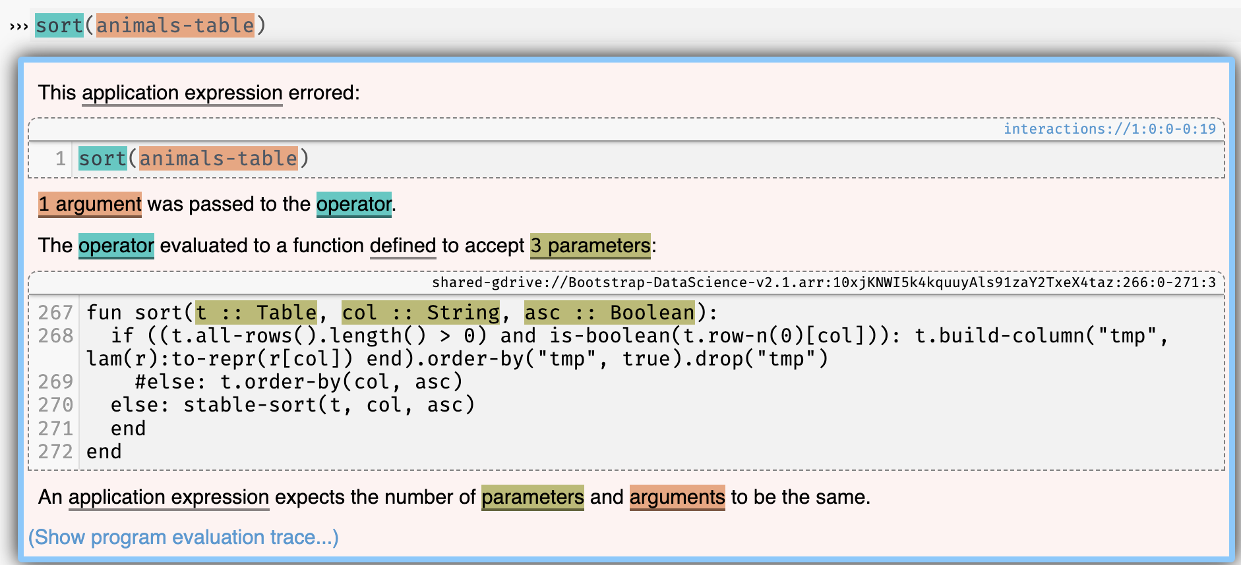Click line number 268 in the gutter
1241x565 pixels.
point(55,336)
